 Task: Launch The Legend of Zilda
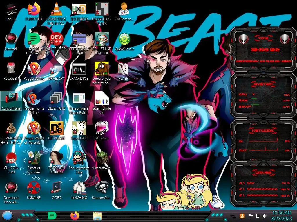pyautogui.click(x=79, y=163)
